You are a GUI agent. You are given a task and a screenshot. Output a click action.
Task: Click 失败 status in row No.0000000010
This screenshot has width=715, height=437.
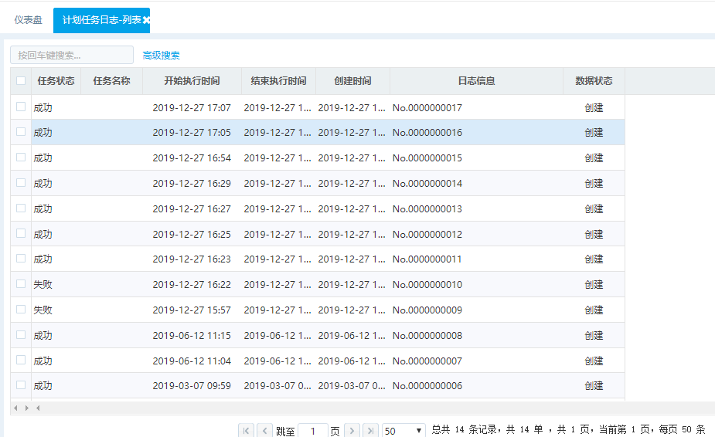pyautogui.click(x=43, y=285)
